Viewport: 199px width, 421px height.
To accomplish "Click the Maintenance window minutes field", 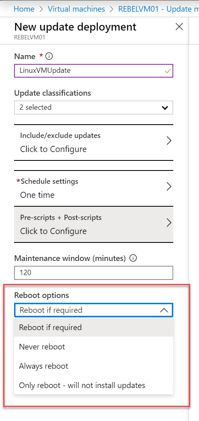I will coord(93,273).
